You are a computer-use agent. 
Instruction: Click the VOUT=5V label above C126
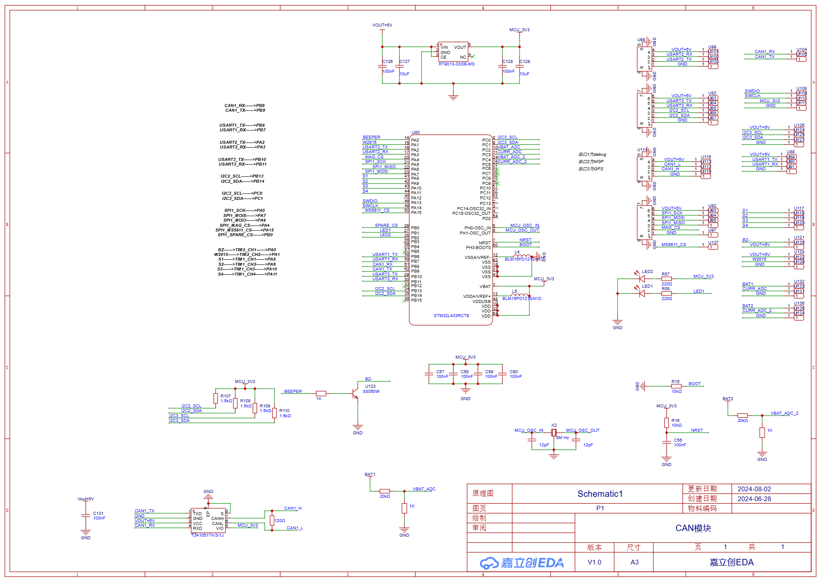(382, 25)
